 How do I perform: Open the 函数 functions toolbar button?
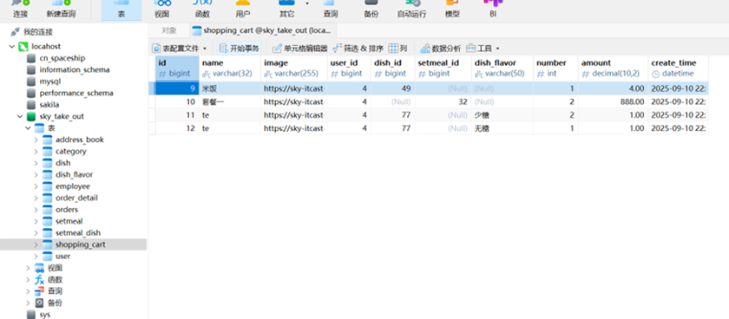[203, 10]
